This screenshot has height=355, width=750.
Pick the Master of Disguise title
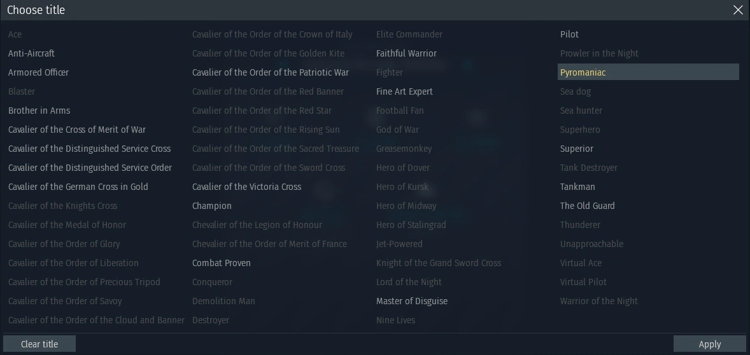tap(411, 301)
